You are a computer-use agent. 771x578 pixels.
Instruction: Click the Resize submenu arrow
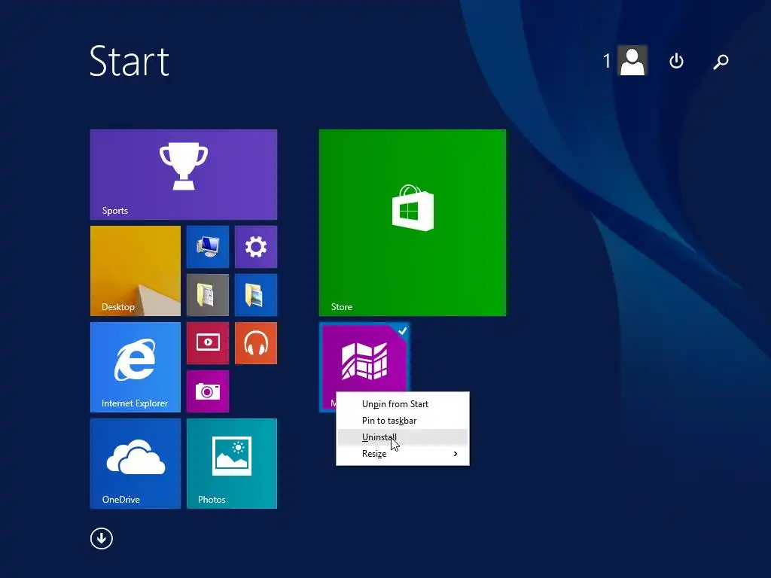click(456, 454)
